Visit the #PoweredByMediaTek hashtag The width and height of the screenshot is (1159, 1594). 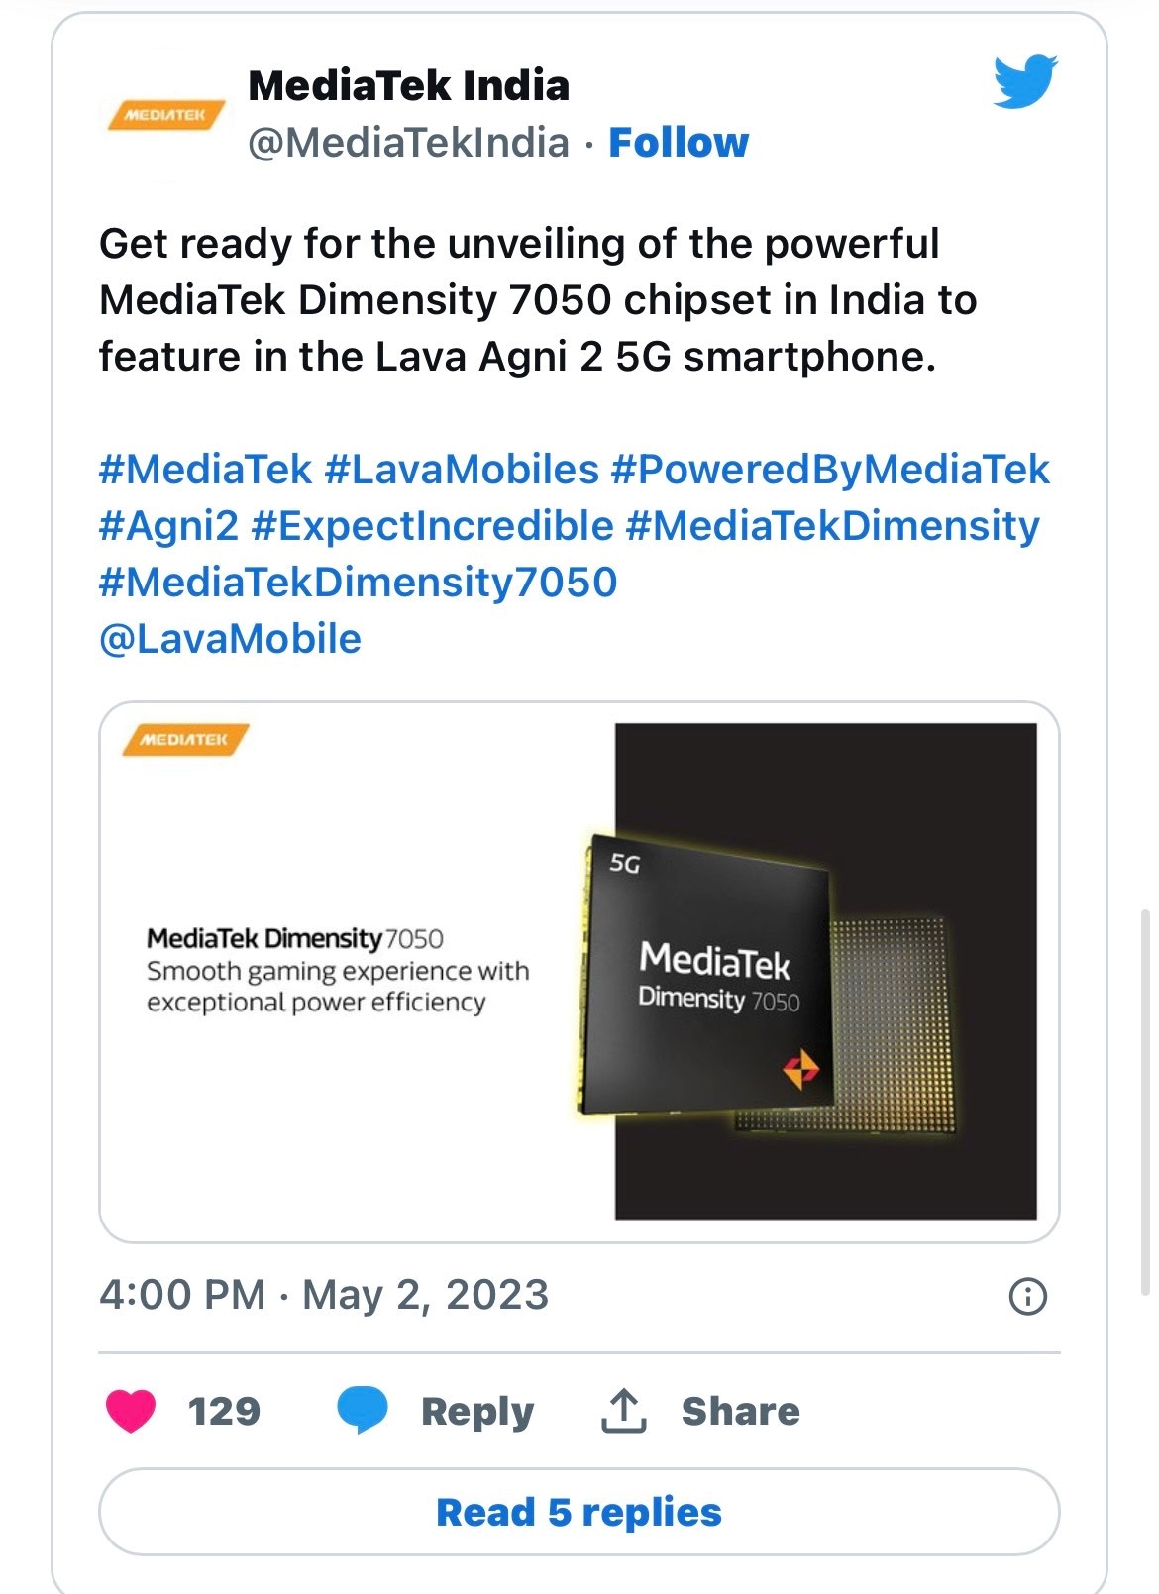830,469
